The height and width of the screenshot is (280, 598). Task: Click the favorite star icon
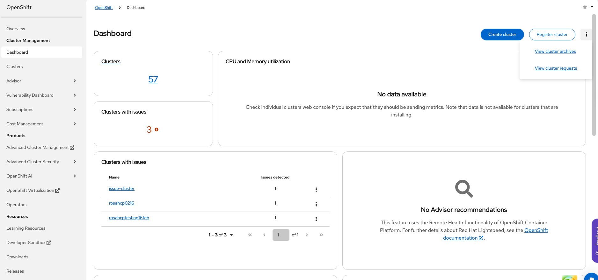tap(585, 7)
